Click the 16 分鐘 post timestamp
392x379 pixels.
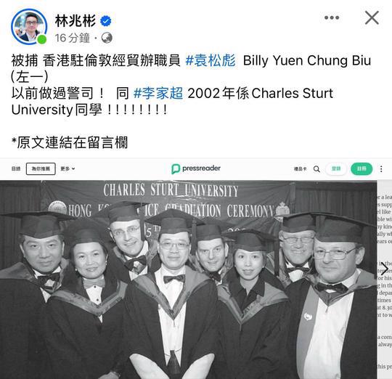click(73, 38)
